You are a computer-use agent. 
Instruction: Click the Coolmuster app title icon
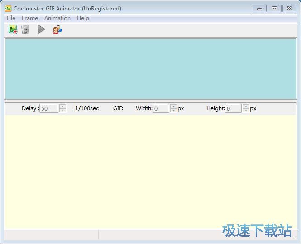point(8,9)
